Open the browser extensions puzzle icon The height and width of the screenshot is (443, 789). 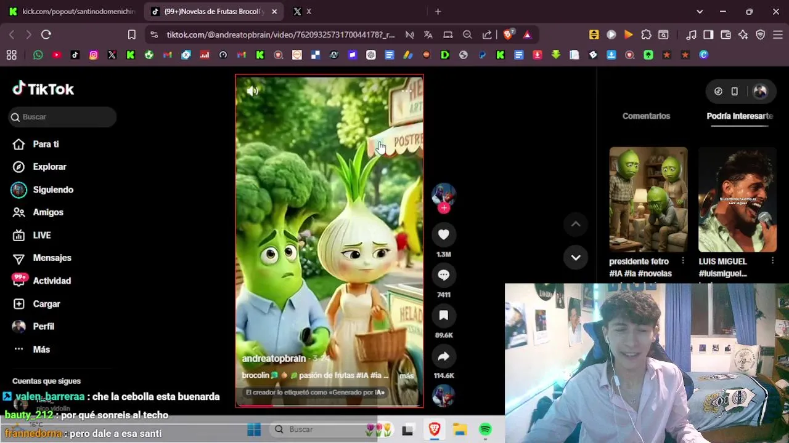(x=646, y=34)
